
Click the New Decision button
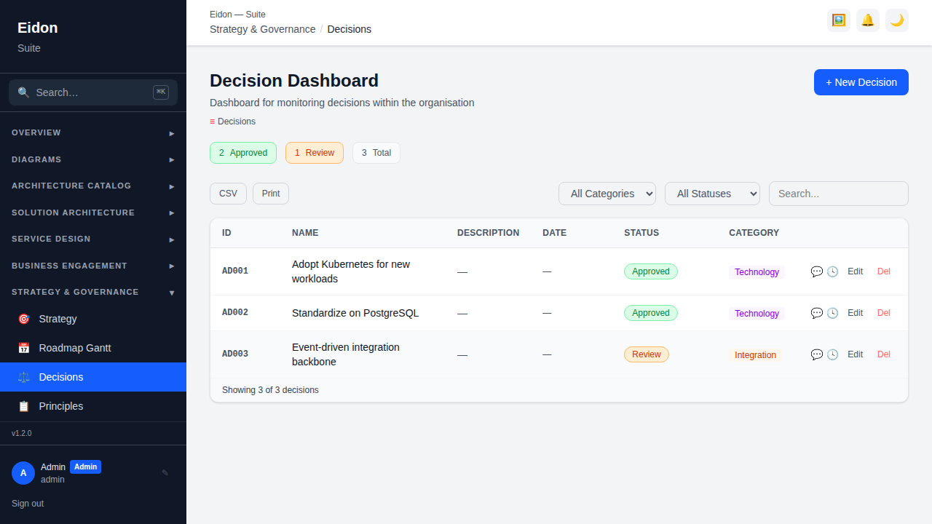[x=861, y=82]
